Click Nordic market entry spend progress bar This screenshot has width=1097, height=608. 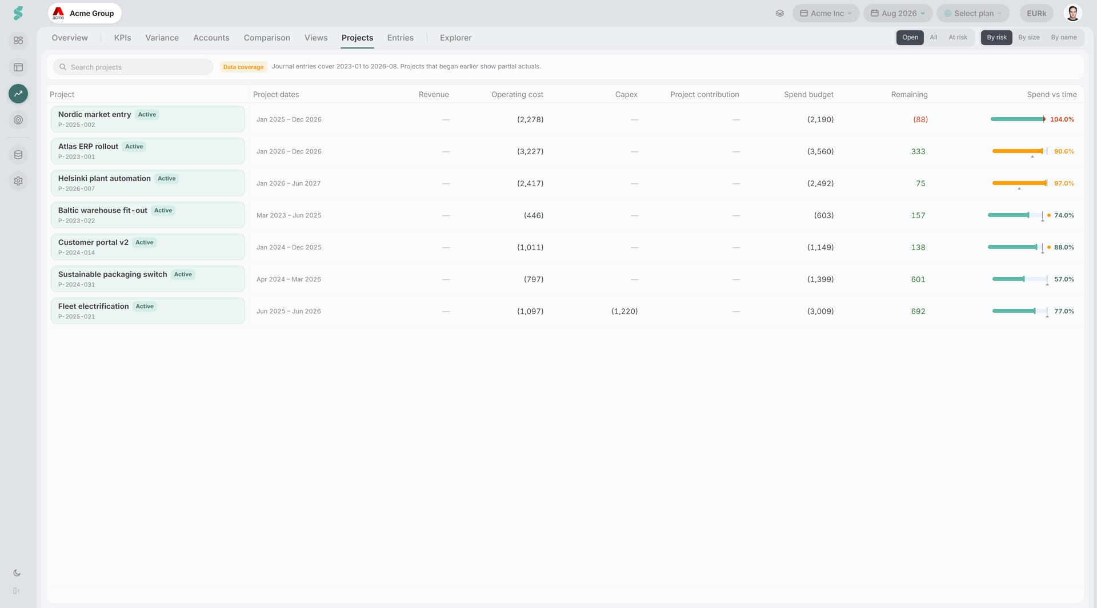pyautogui.click(x=1018, y=119)
